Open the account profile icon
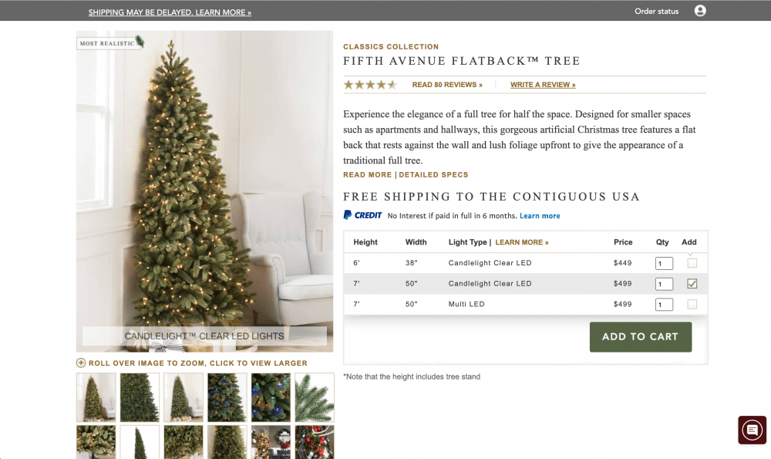Screen dimensions: 771x459 (x=700, y=11)
